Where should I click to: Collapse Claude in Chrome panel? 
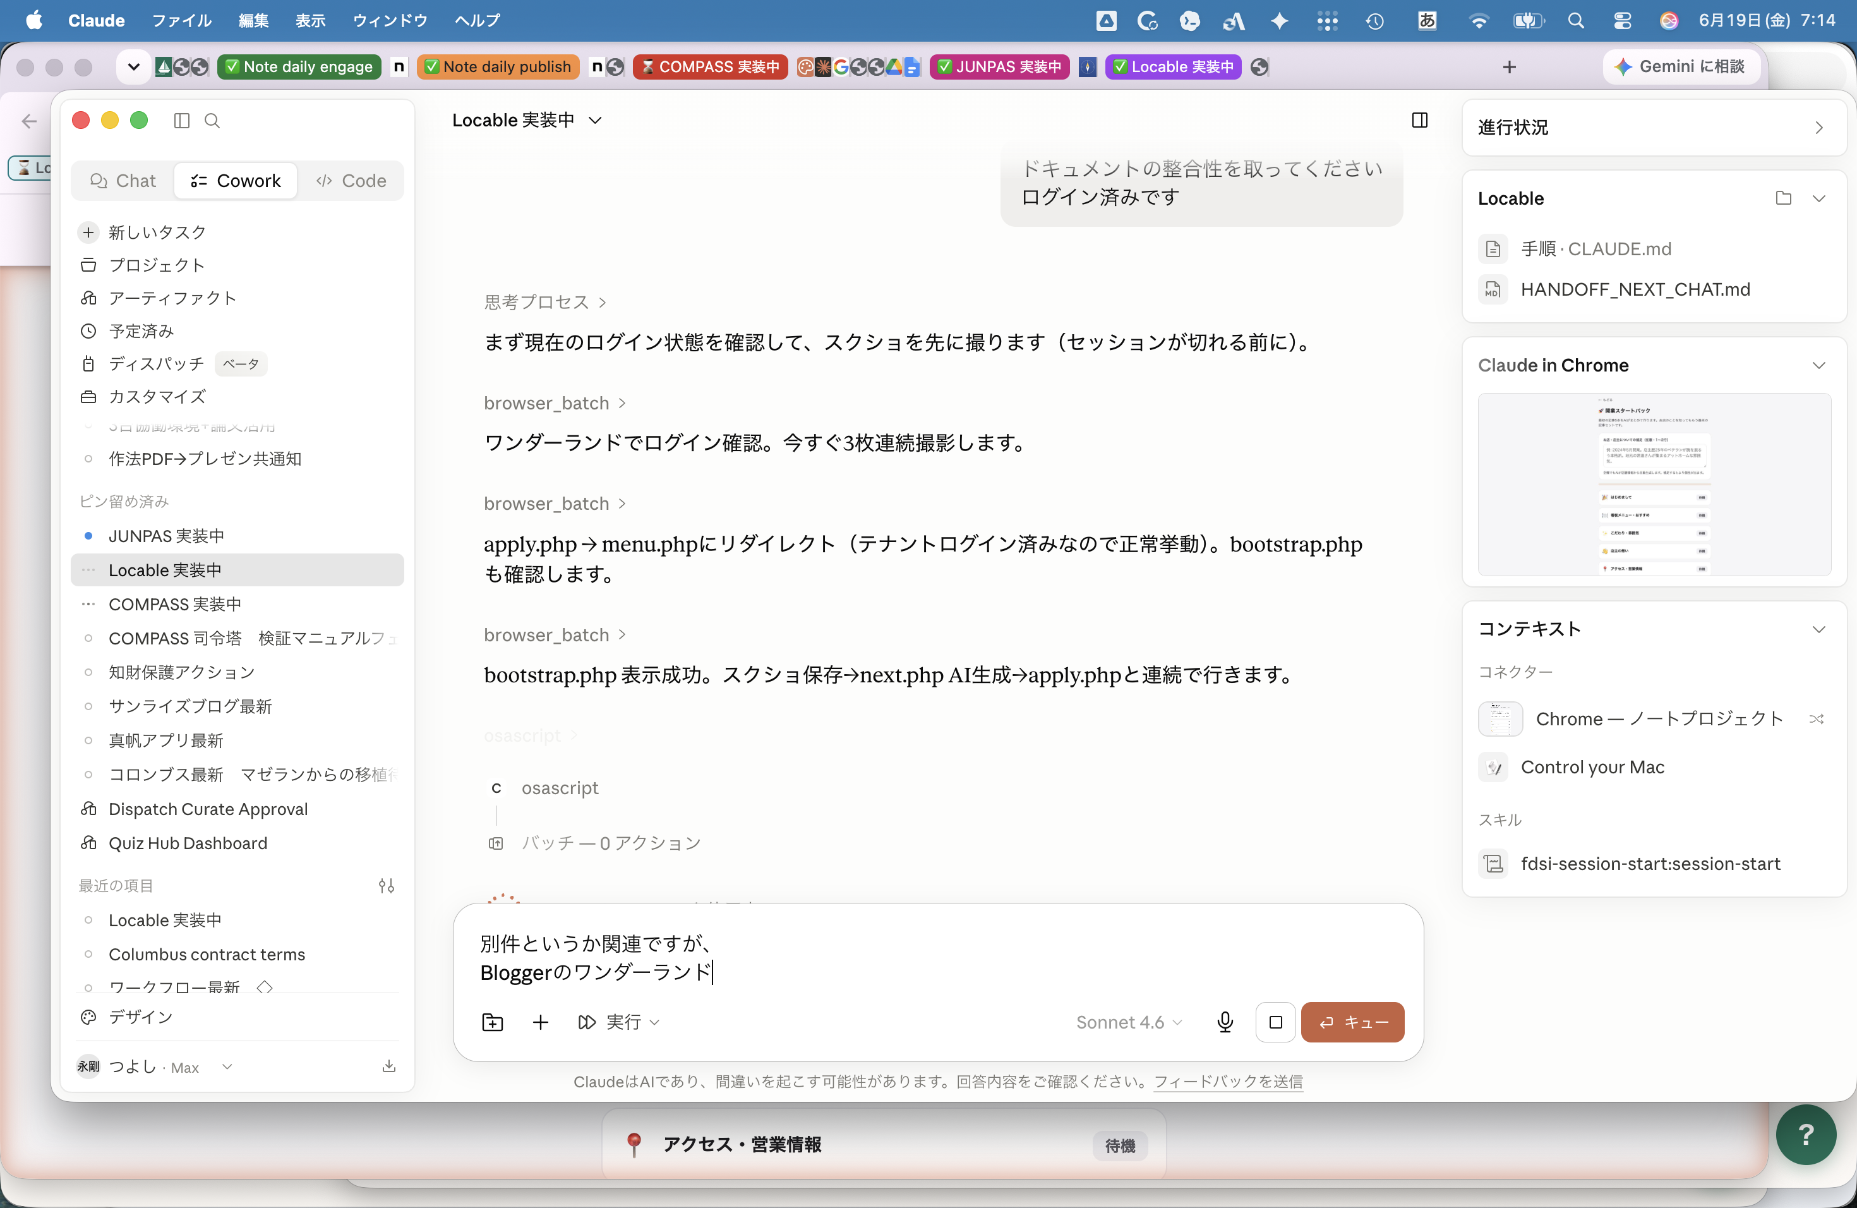pyautogui.click(x=1818, y=365)
